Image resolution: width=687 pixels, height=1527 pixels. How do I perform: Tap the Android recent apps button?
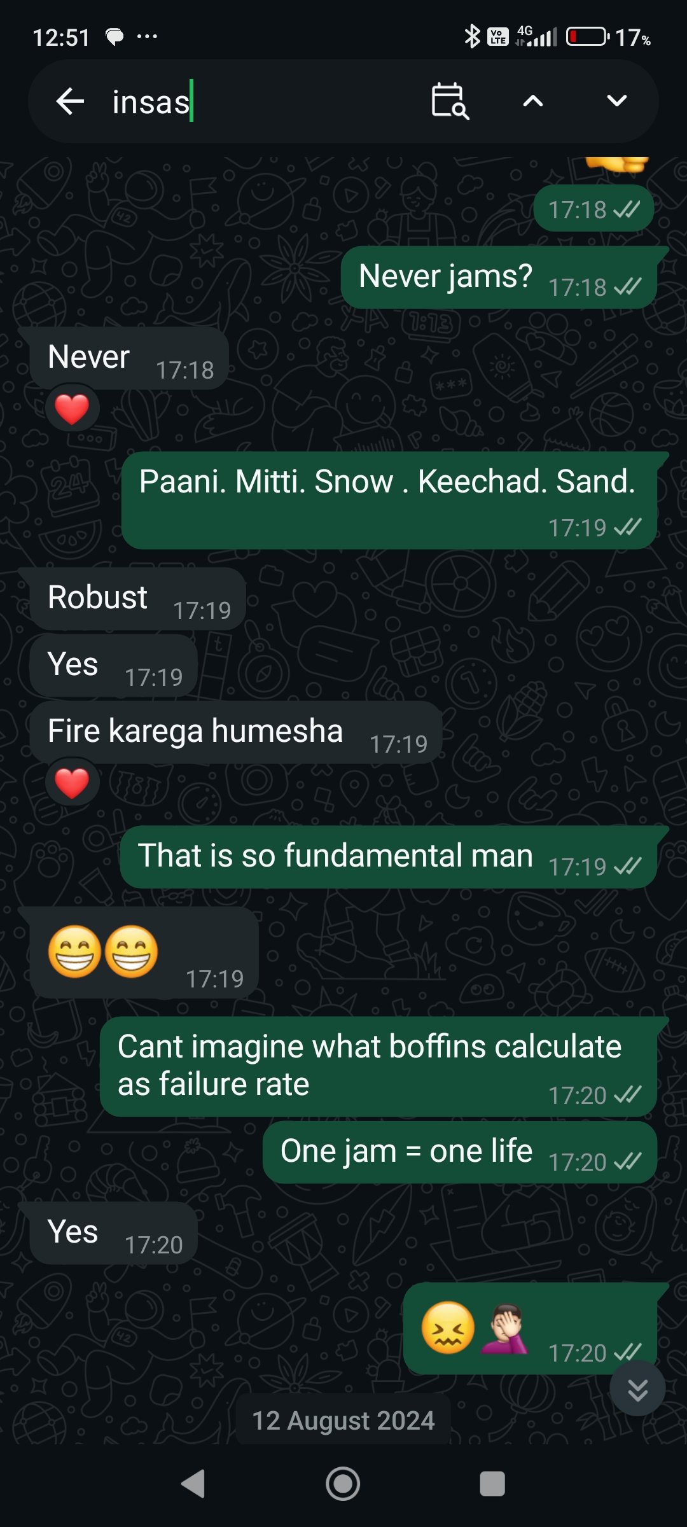click(492, 1484)
